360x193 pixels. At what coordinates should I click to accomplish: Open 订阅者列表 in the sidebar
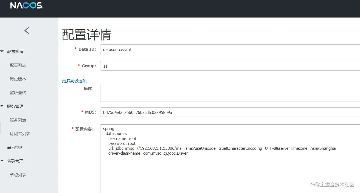pyautogui.click(x=20, y=134)
